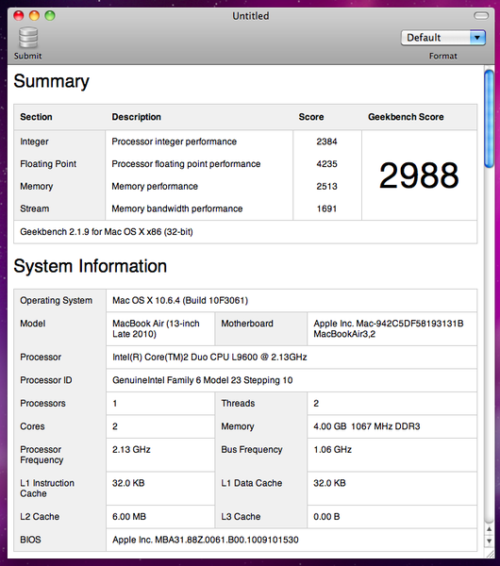Click 'Processor integer performance' description
The image size is (500, 566).
tap(174, 141)
